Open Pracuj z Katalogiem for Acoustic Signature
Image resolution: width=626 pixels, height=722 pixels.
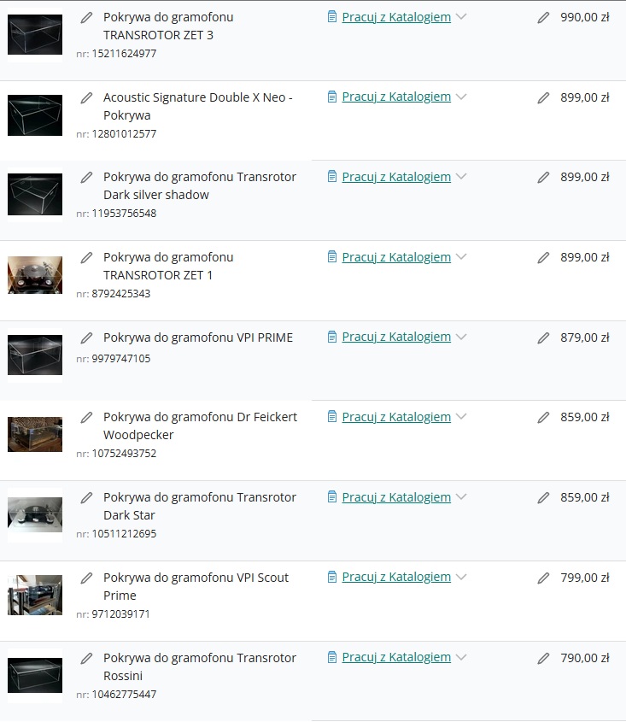396,97
